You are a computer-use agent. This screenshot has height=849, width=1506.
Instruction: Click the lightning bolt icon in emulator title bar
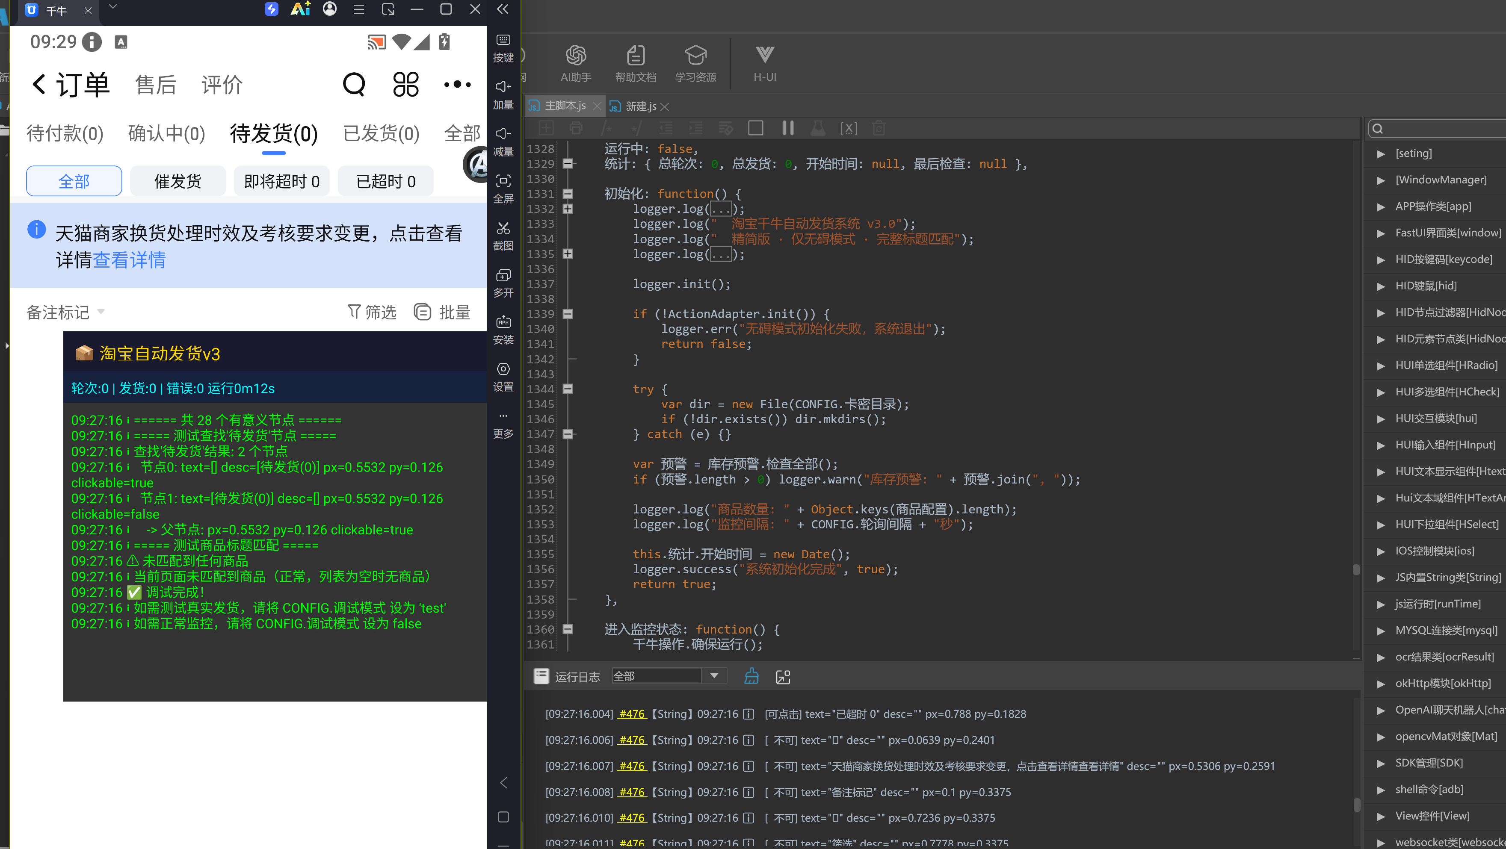tap(271, 9)
